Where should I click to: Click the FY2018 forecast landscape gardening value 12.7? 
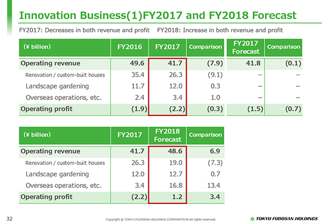click(176, 174)
